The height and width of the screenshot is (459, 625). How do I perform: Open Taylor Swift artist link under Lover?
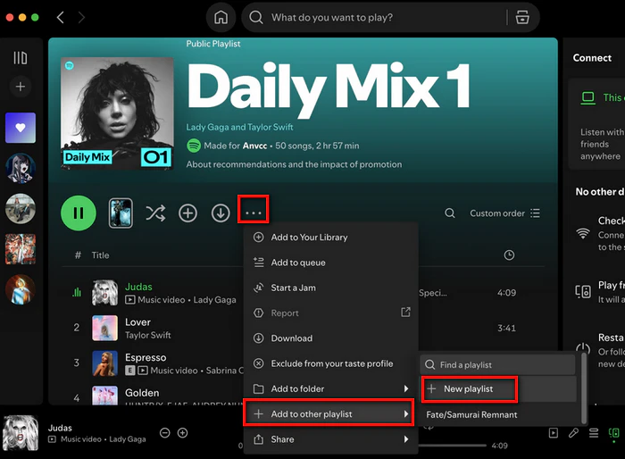click(148, 335)
